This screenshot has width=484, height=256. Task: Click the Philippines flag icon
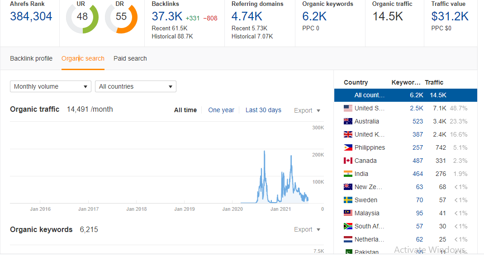coord(348,147)
